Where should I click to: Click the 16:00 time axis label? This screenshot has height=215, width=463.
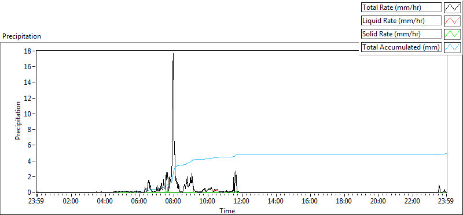(310, 202)
